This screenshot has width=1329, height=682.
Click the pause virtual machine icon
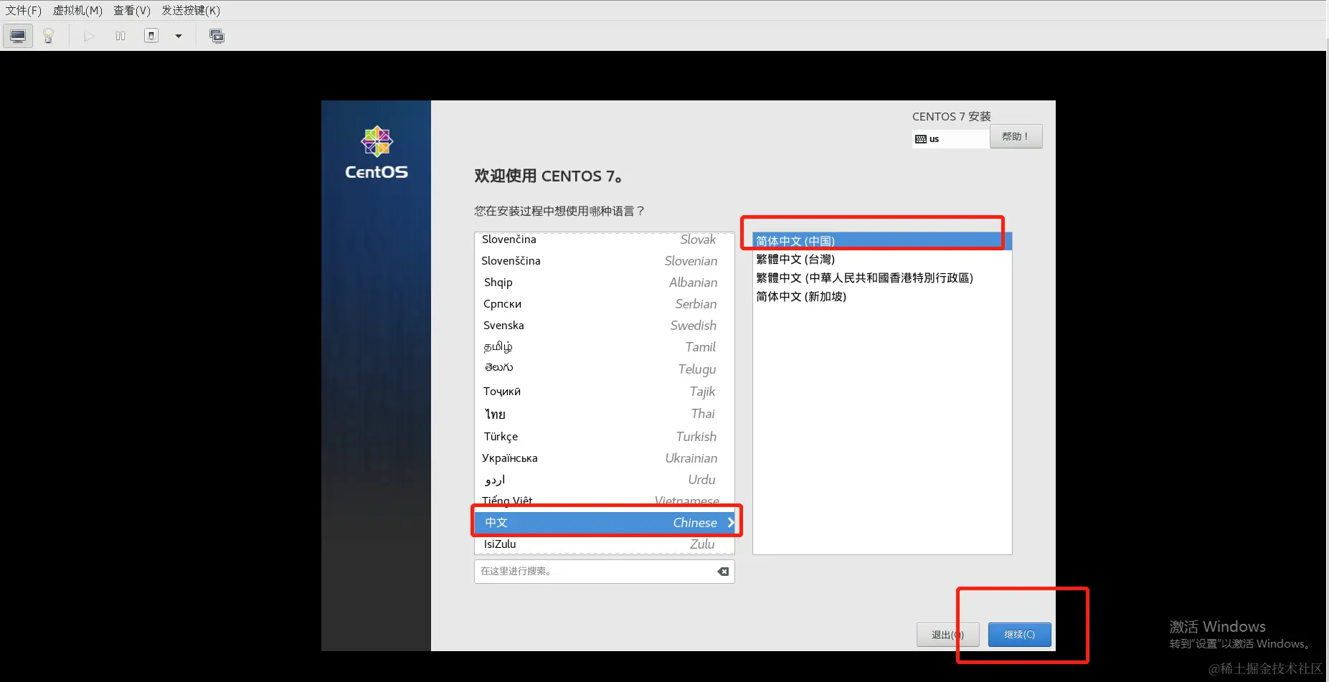point(120,35)
